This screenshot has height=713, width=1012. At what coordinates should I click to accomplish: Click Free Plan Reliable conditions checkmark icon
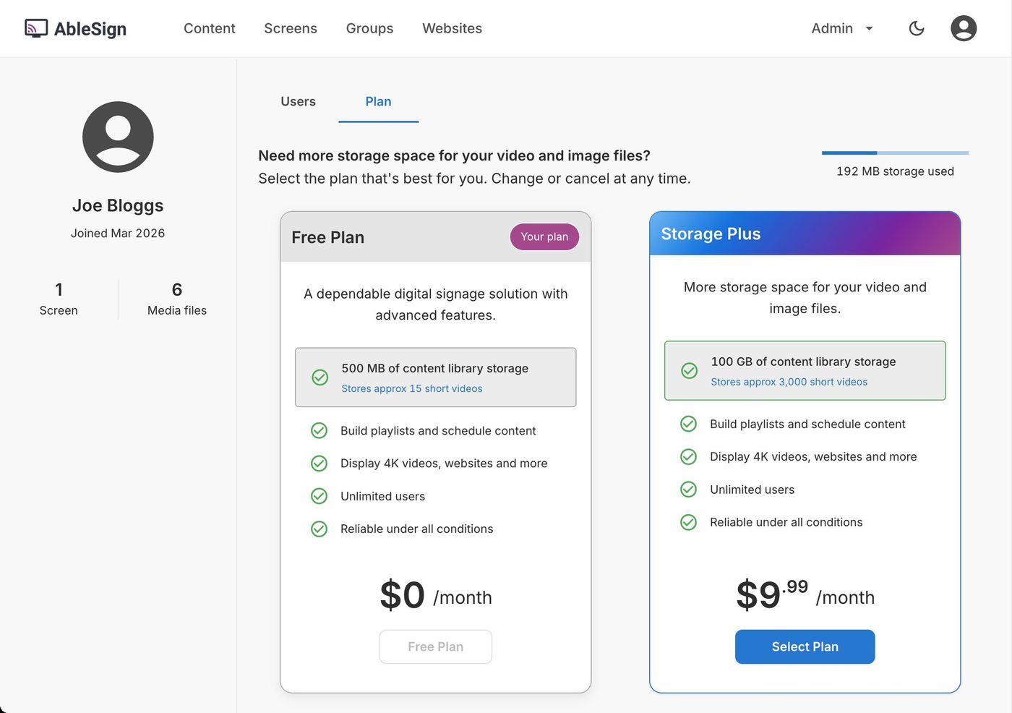tap(319, 529)
